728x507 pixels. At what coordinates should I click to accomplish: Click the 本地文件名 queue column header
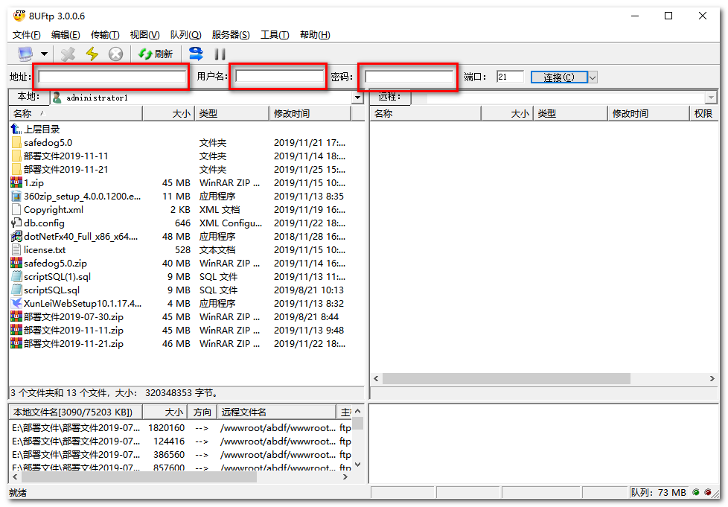coord(76,412)
